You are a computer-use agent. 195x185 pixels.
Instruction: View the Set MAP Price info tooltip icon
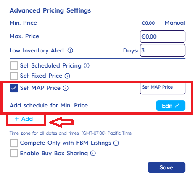66,88
